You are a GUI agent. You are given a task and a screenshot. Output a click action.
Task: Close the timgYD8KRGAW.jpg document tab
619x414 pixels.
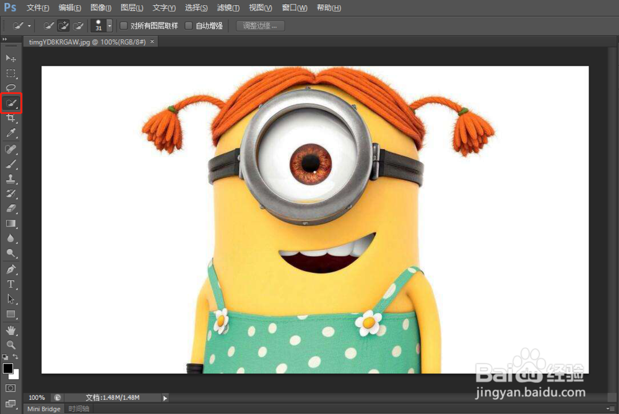tap(152, 41)
